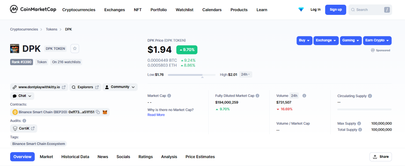
Task: Click the Rank #3390 badge
Action: (22, 62)
